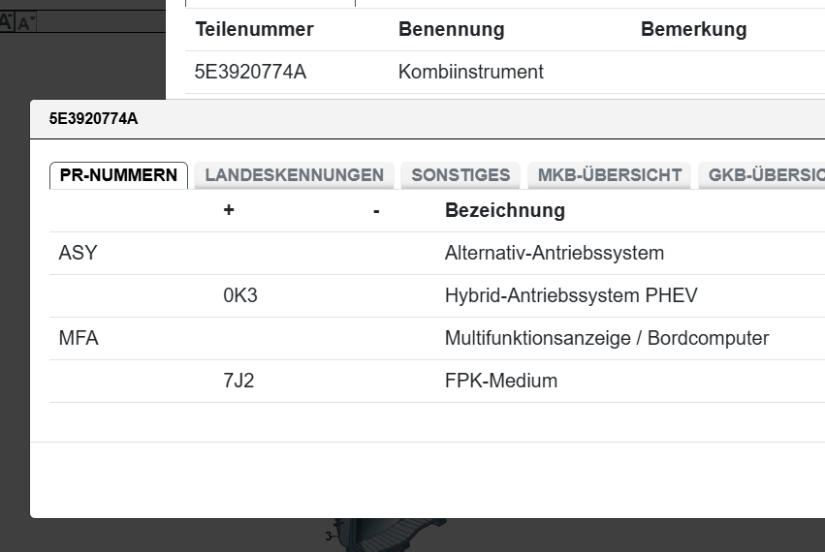This screenshot has width=825, height=552.
Task: Click PR code 7J2
Action: click(x=238, y=381)
